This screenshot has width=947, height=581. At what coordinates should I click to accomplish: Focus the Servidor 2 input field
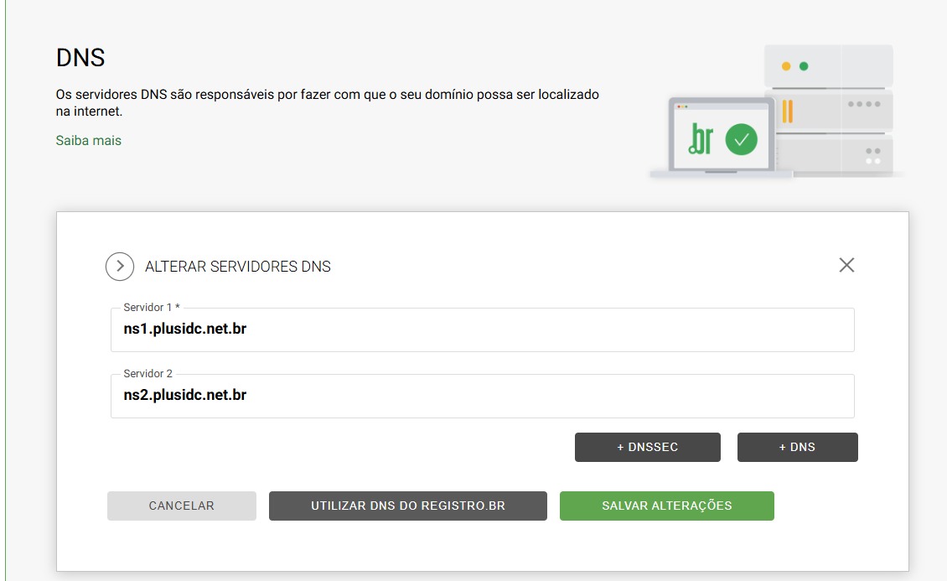point(483,397)
